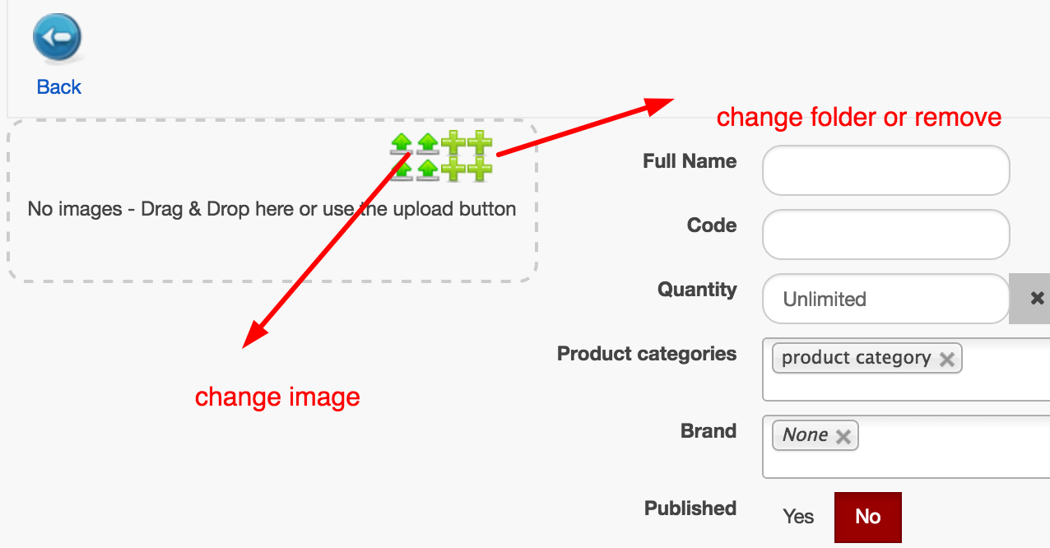Click into the Code input field
Screen dimensions: 1050x548
(x=885, y=235)
